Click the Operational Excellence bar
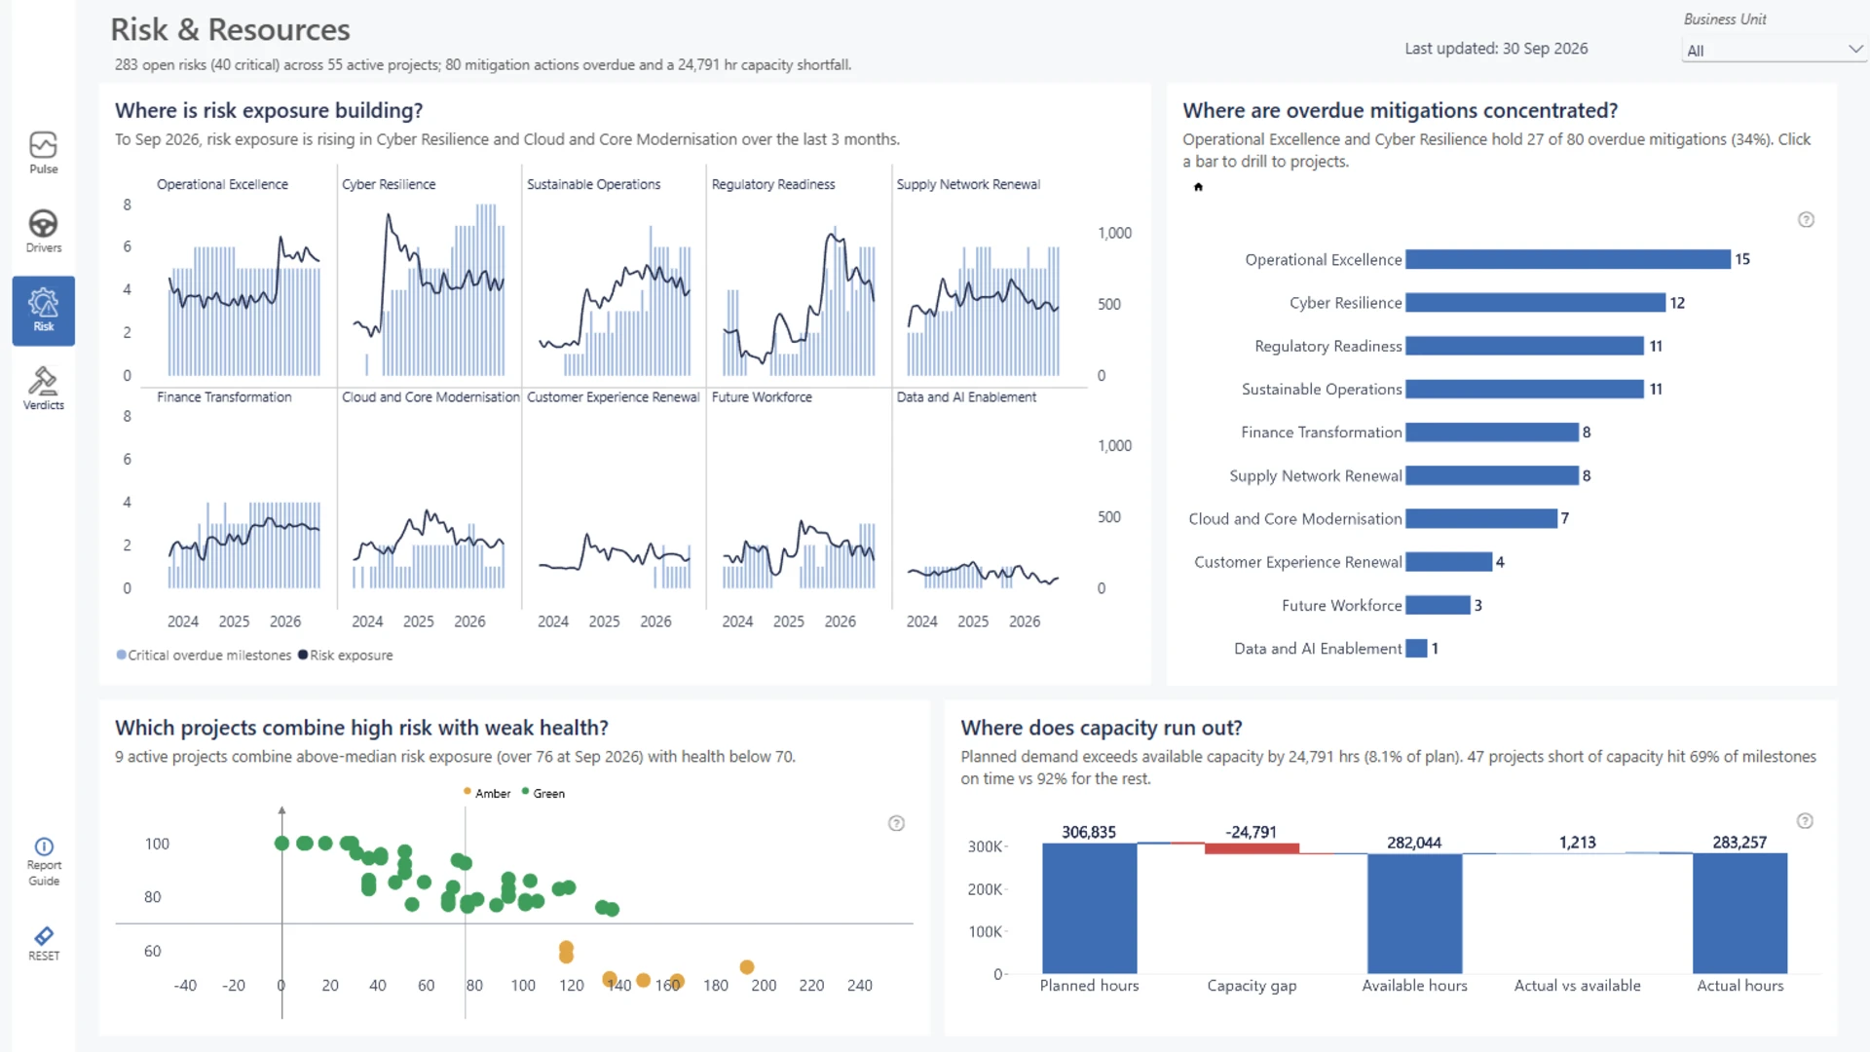The height and width of the screenshot is (1052, 1870). pos(1568,259)
